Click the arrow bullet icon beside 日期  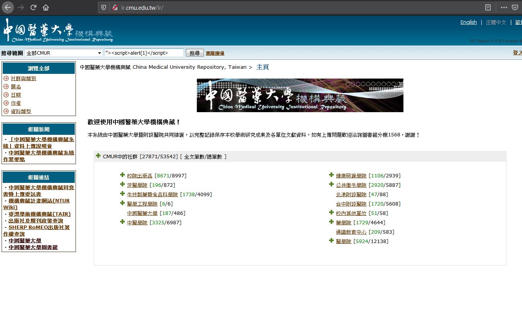pyautogui.click(x=6, y=95)
